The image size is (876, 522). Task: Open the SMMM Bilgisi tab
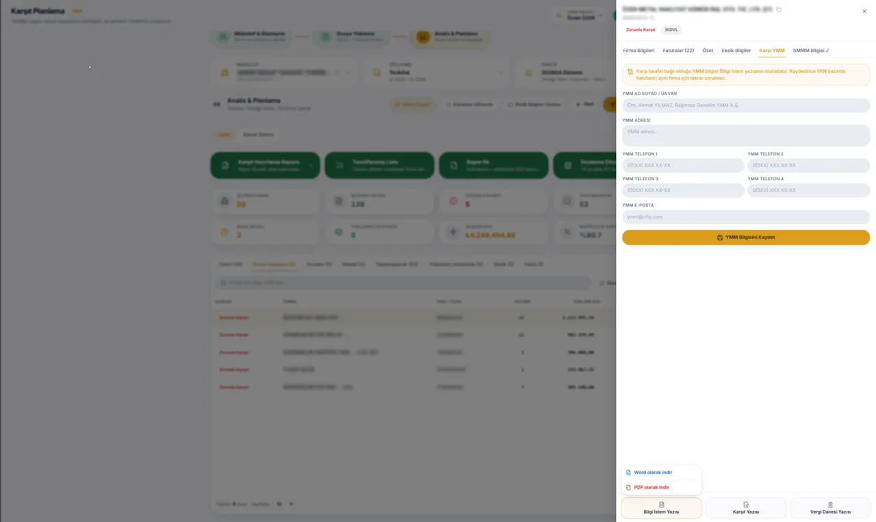[x=811, y=51]
